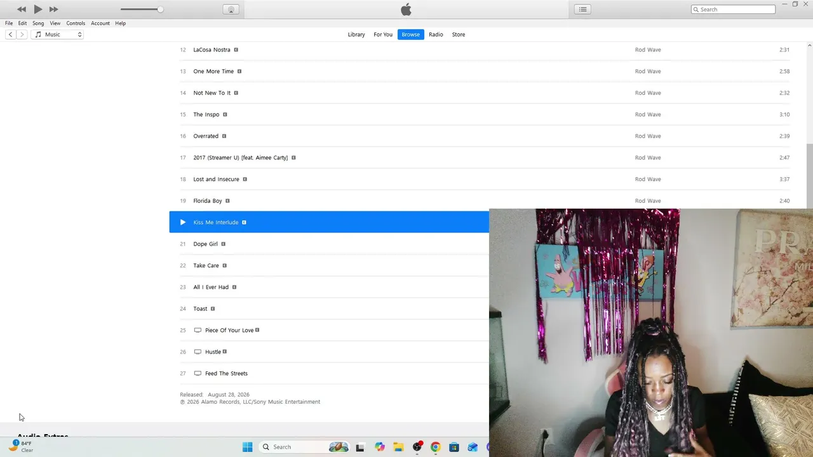Click the video icon beside Piece Of Your Love
The width and height of the screenshot is (813, 457).
click(198, 330)
